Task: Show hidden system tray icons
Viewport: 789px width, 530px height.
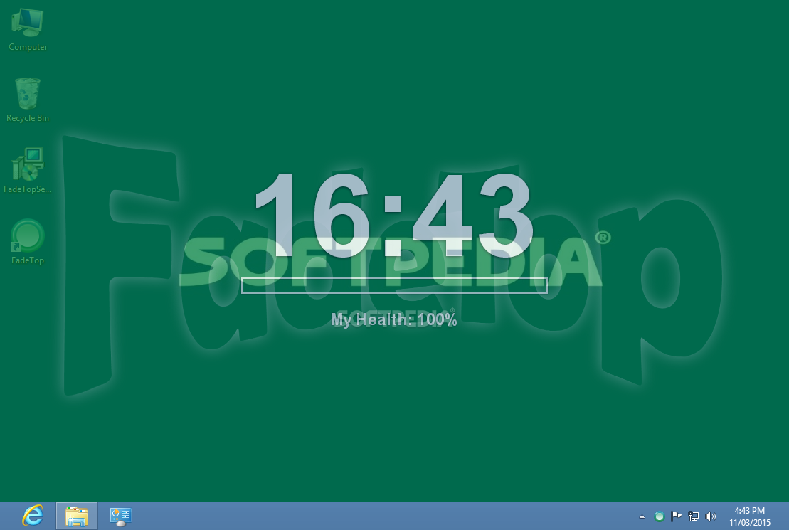Action: click(642, 516)
